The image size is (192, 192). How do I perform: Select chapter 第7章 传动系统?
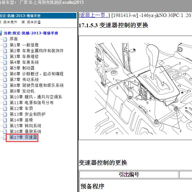click(24, 79)
